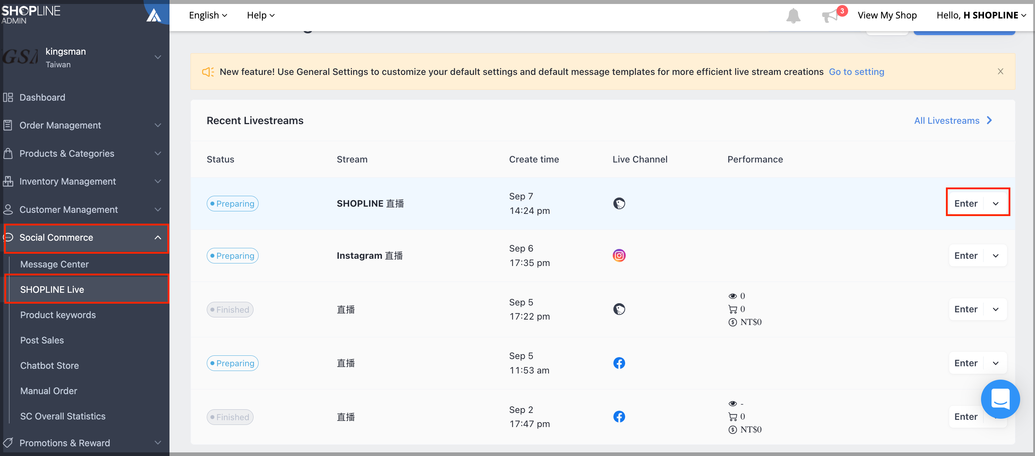Click the revenue icon for Sep 2 stream
This screenshot has height=456, width=1035.
[733, 430]
